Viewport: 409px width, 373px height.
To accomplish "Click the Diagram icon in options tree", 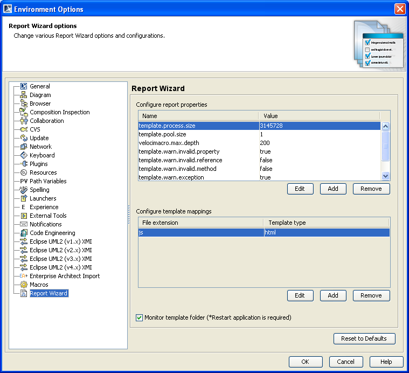I will point(24,95).
